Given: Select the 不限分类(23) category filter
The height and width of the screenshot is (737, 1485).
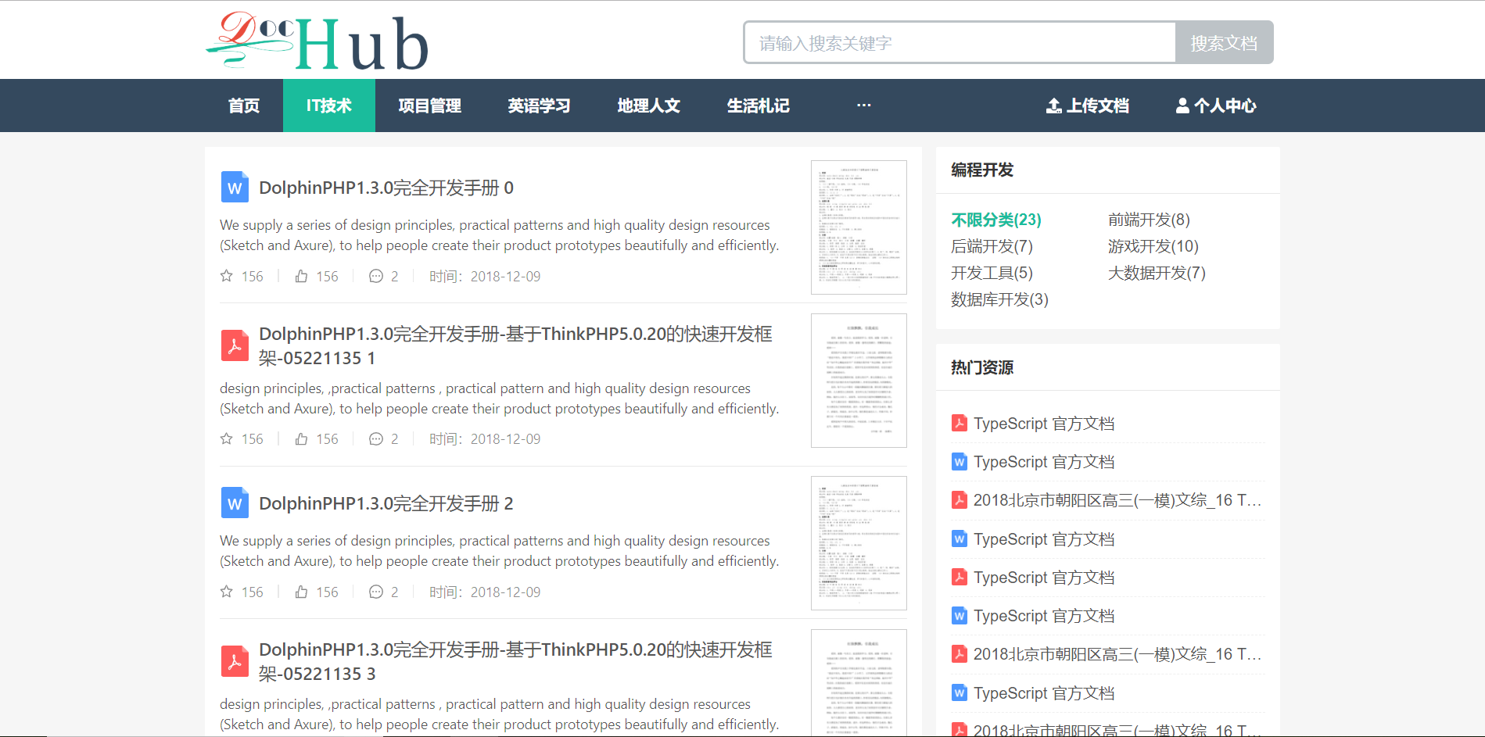Looking at the screenshot, I should [x=996, y=220].
